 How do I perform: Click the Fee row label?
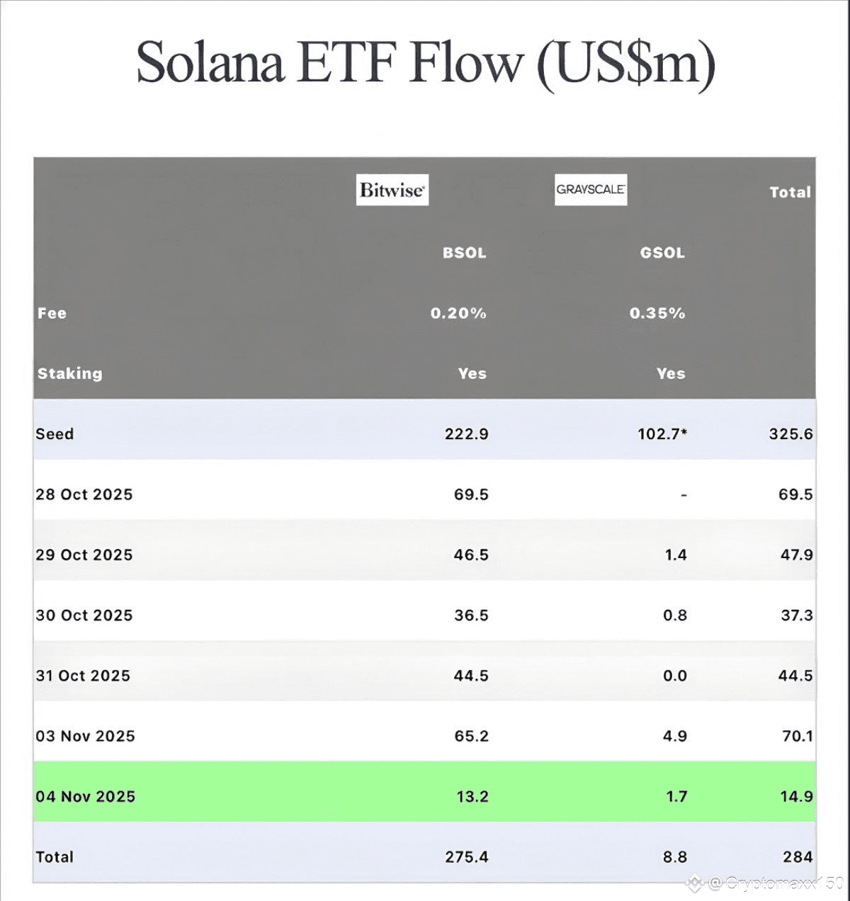[x=52, y=313]
